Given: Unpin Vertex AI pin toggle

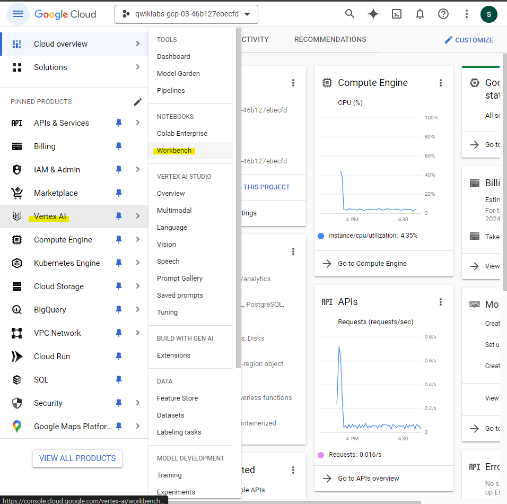Looking at the screenshot, I should tap(119, 216).
